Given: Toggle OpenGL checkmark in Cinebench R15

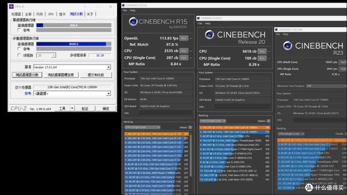Looking at the screenshot, I should pyautogui.click(x=191, y=38).
